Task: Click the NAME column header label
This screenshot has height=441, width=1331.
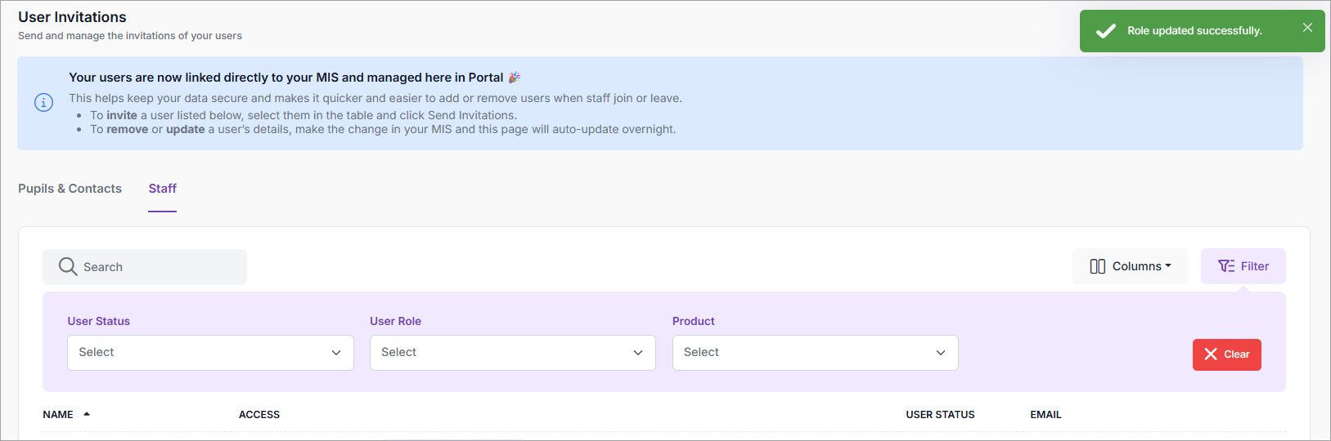Action: click(x=57, y=415)
